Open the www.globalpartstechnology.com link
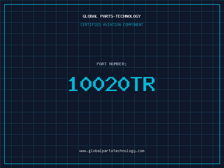The height and width of the screenshot is (168, 224). click(112, 151)
